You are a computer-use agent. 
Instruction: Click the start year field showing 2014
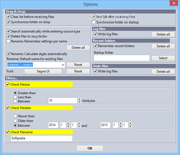pos(53,125)
